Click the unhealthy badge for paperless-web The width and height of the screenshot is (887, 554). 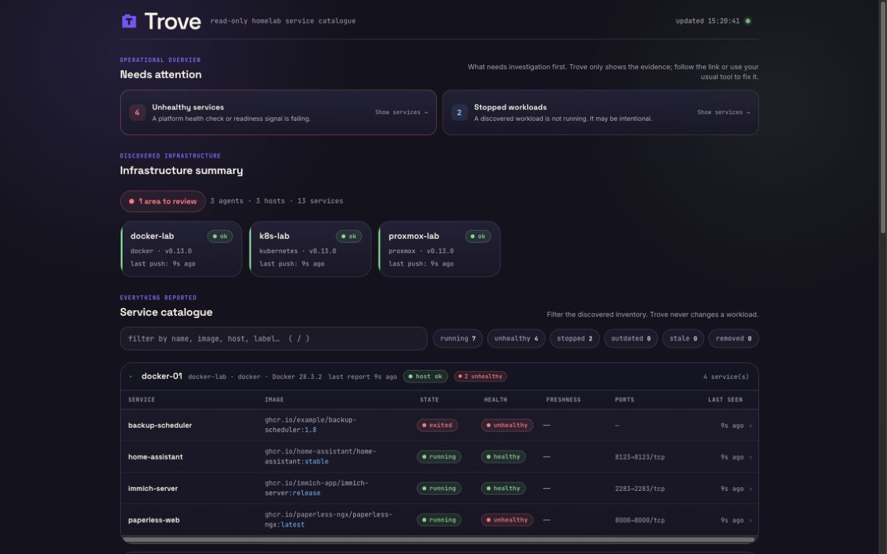pyautogui.click(x=507, y=520)
